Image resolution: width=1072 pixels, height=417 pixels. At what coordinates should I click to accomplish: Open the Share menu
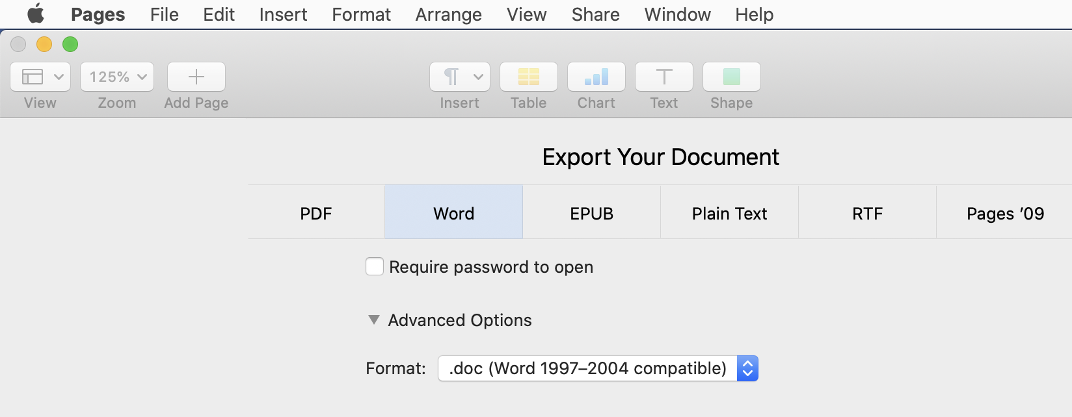coord(595,14)
